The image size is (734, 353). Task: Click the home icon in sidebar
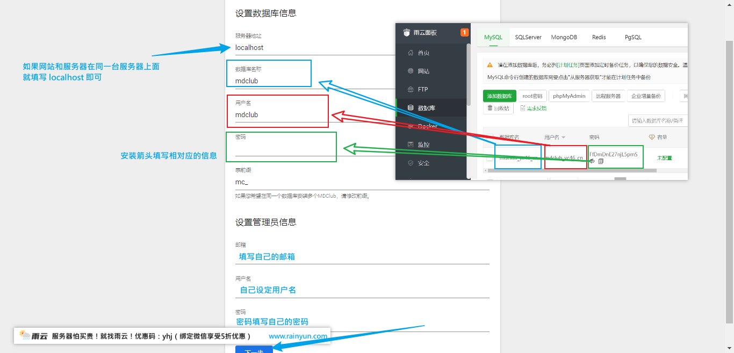(411, 53)
